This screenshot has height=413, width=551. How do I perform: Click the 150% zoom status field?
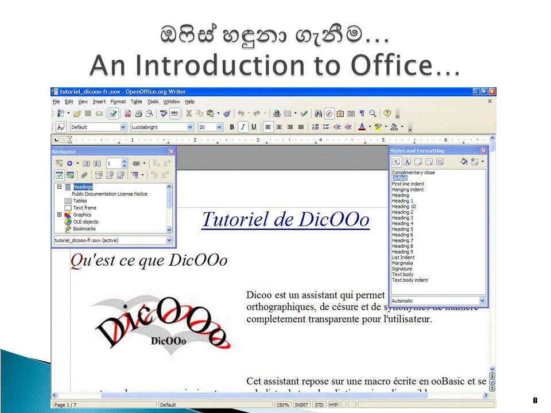(283, 405)
